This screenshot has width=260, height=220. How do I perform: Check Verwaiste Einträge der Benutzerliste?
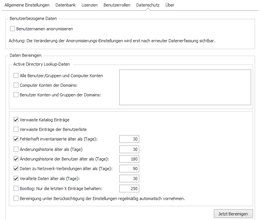(x=16, y=129)
